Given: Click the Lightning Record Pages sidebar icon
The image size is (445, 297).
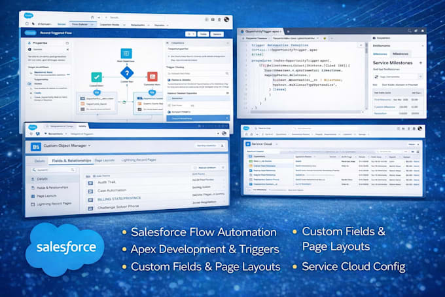Looking at the screenshot, I should pyautogui.click(x=33, y=205).
